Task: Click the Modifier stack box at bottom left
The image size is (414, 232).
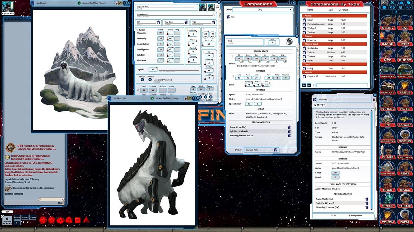Action: (7, 219)
